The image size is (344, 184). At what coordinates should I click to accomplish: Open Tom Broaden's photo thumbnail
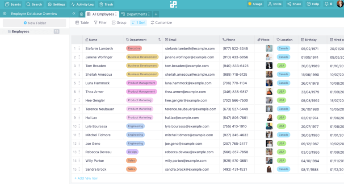[269, 65]
